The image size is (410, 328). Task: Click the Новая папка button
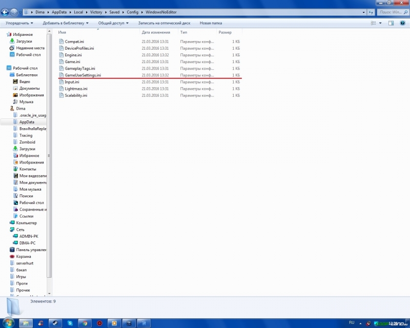pos(211,23)
